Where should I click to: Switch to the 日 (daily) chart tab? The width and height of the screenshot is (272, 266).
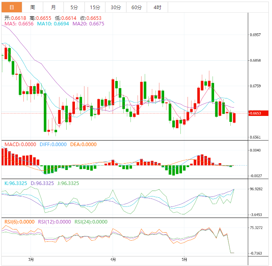(x=11, y=7)
